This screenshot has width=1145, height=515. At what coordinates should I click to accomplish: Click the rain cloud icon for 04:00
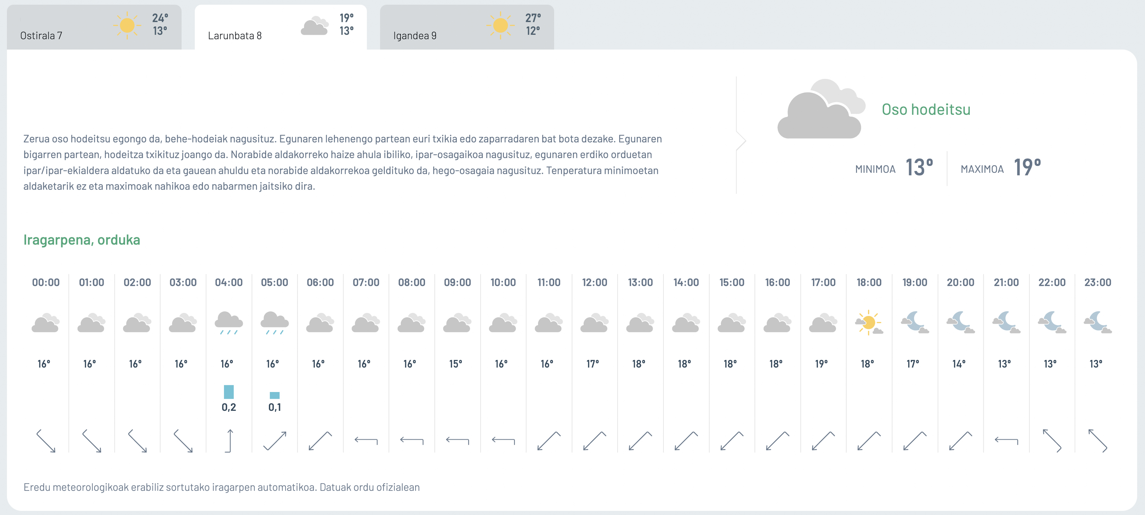pyautogui.click(x=228, y=323)
